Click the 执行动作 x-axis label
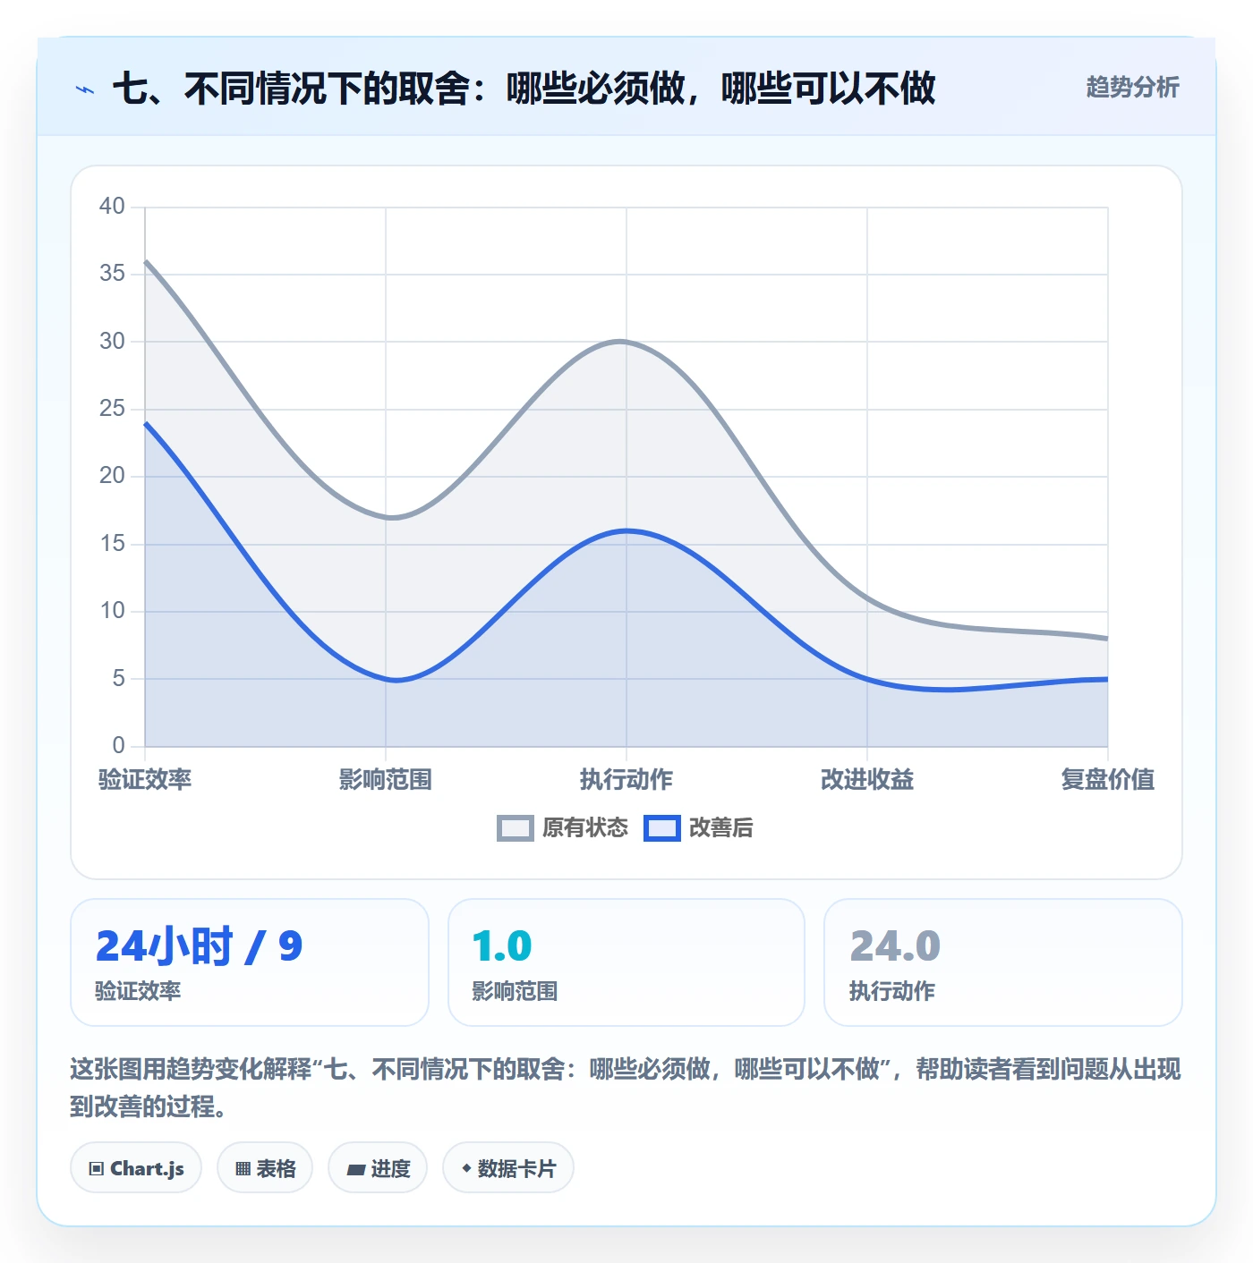This screenshot has width=1253, height=1263. (626, 779)
